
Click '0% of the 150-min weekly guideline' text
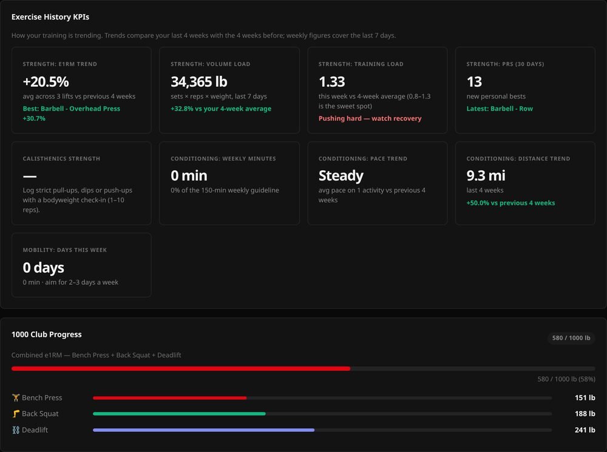pyautogui.click(x=225, y=190)
